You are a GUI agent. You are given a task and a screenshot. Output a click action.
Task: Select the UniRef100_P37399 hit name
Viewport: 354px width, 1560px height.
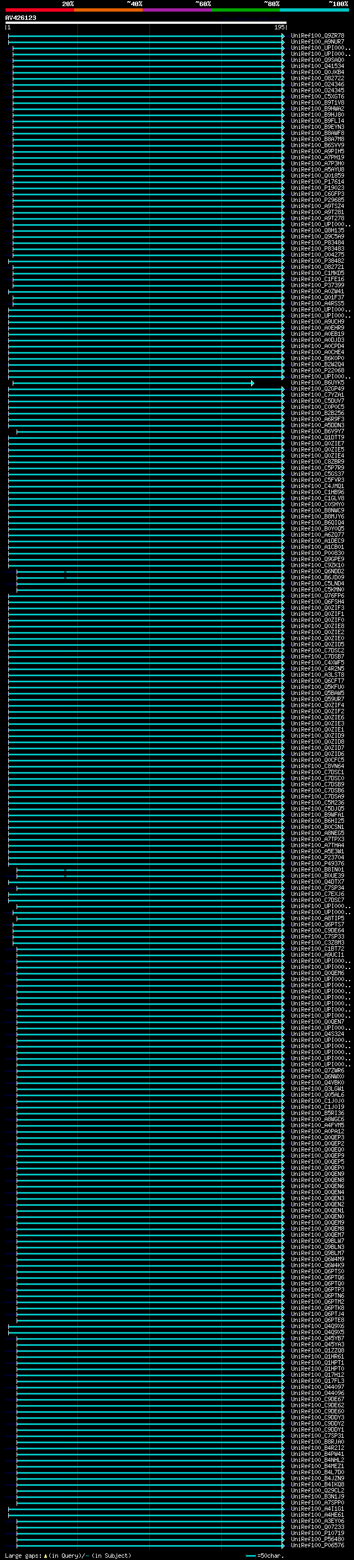[317, 285]
